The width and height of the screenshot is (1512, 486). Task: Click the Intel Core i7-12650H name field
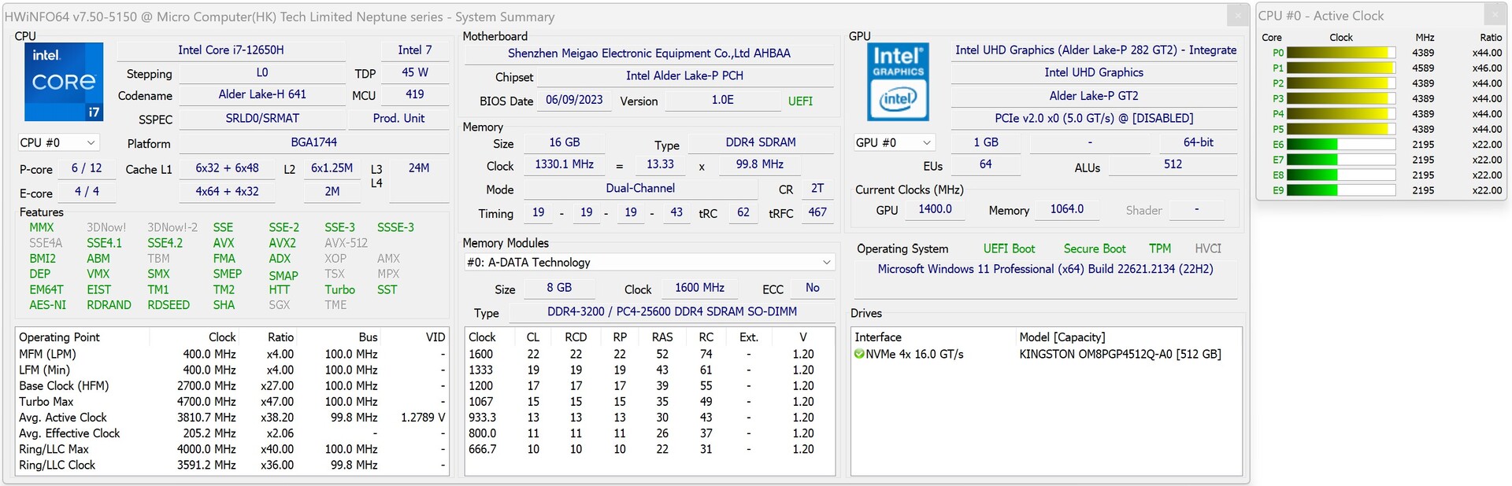tap(231, 50)
